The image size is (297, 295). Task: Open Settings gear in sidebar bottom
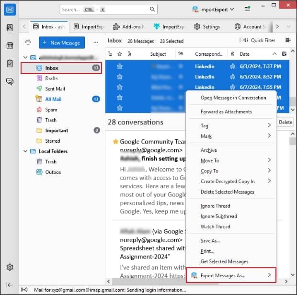10,267
